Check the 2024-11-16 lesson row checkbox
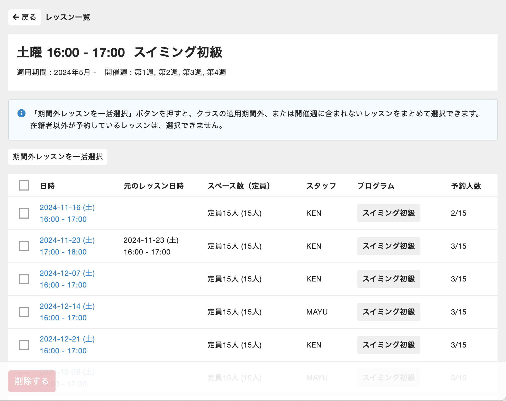 point(24,213)
